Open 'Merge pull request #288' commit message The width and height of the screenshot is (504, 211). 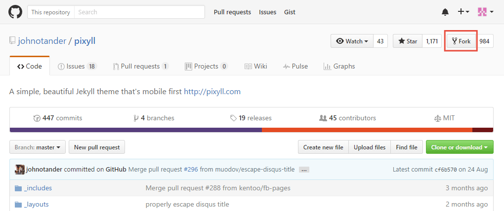218,188
